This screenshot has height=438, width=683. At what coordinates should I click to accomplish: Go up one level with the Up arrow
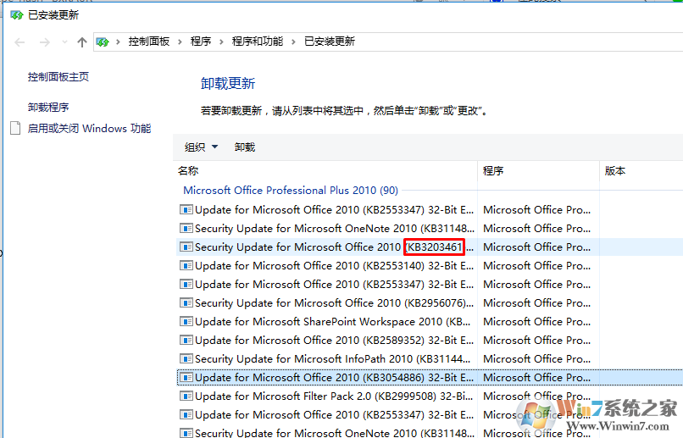pos(82,42)
